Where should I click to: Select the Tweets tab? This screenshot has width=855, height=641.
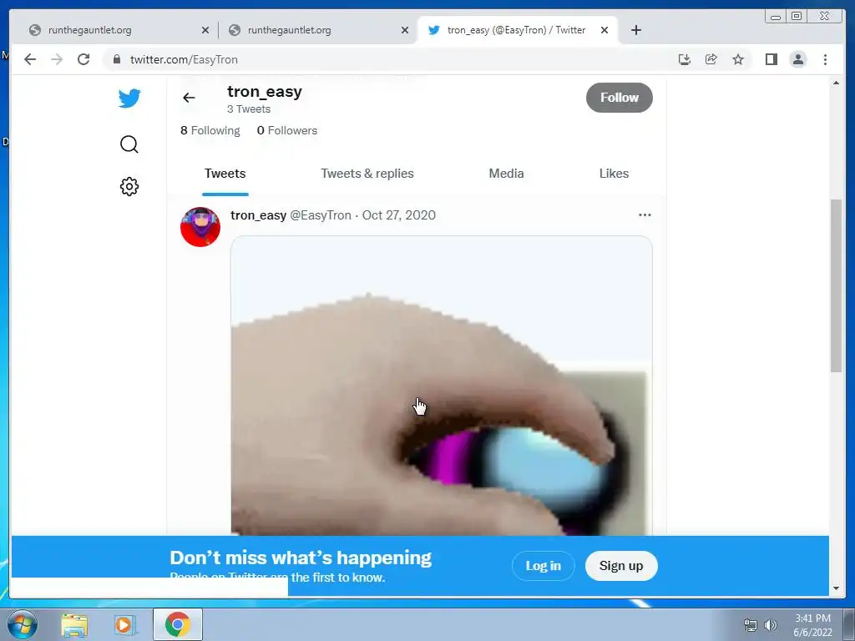(x=225, y=174)
